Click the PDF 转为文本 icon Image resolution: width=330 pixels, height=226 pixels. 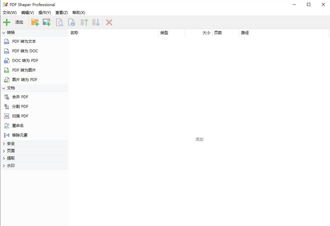[x=7, y=42]
